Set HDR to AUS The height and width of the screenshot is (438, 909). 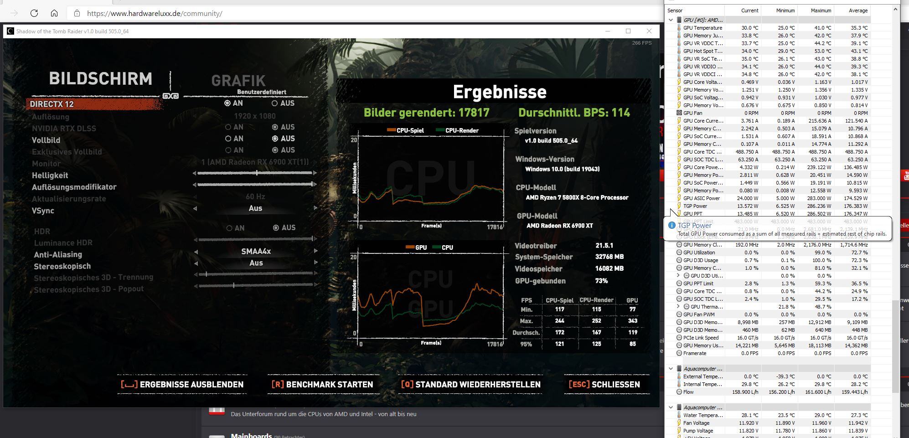click(x=276, y=228)
